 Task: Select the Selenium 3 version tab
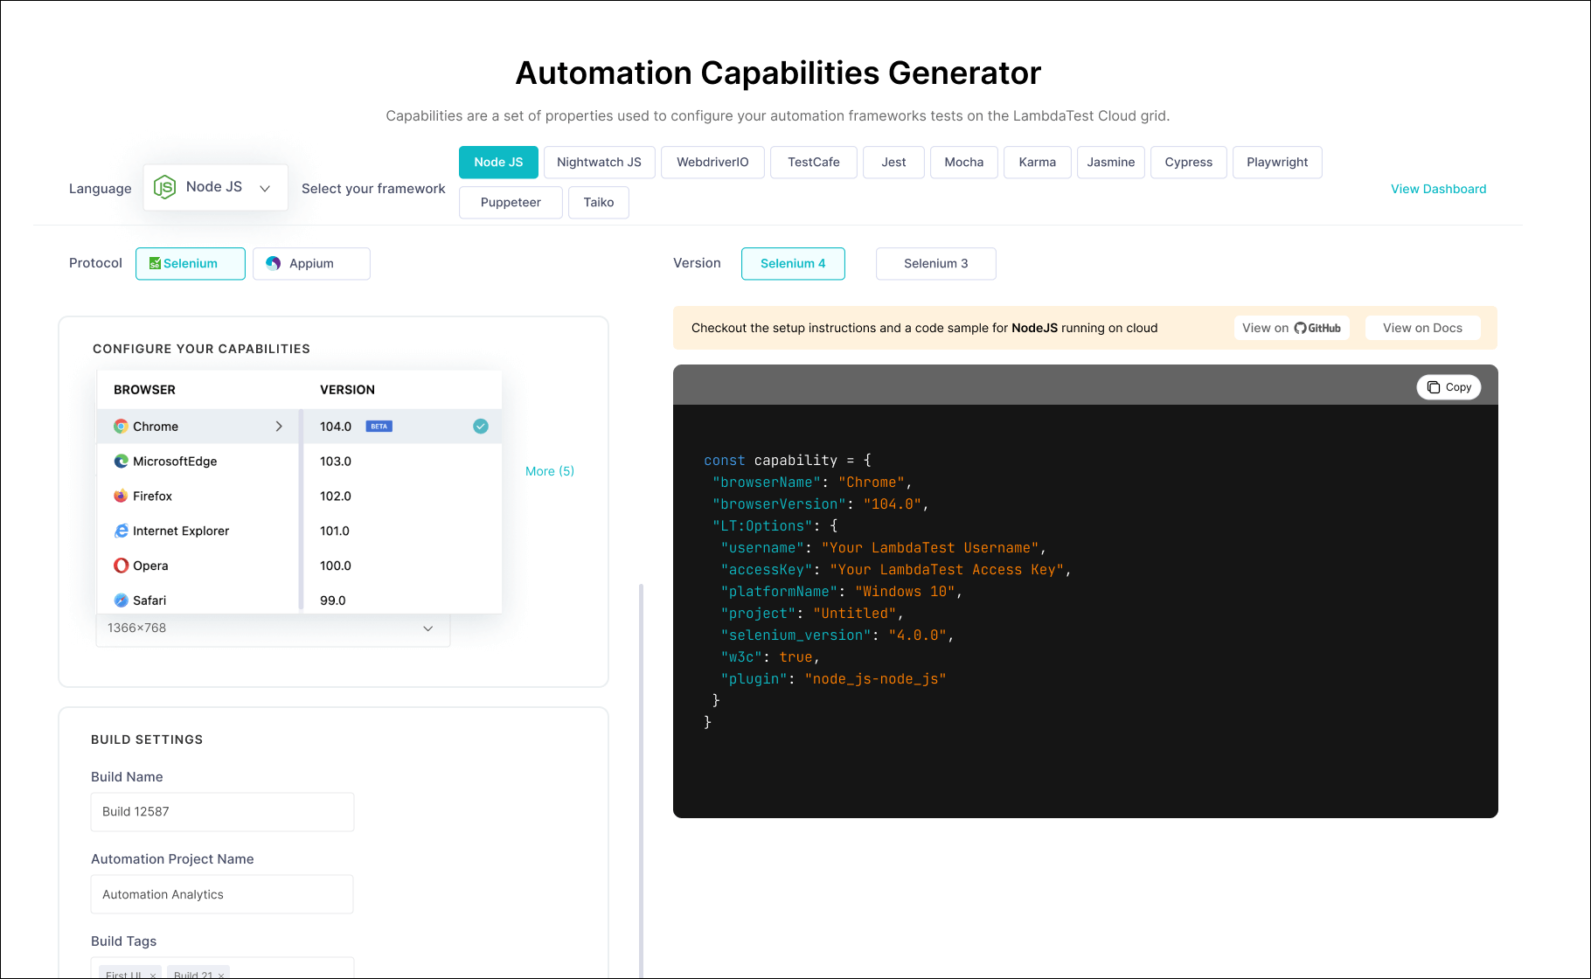point(935,263)
